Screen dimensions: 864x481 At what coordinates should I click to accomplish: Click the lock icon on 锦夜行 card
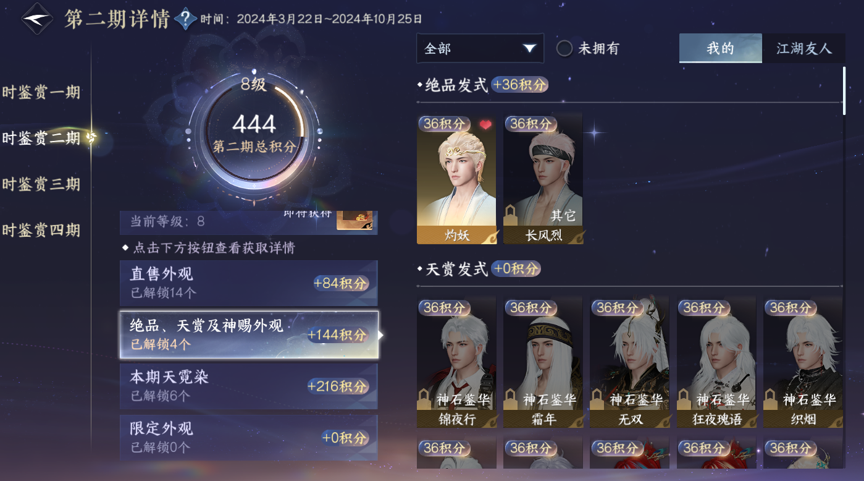coord(425,399)
